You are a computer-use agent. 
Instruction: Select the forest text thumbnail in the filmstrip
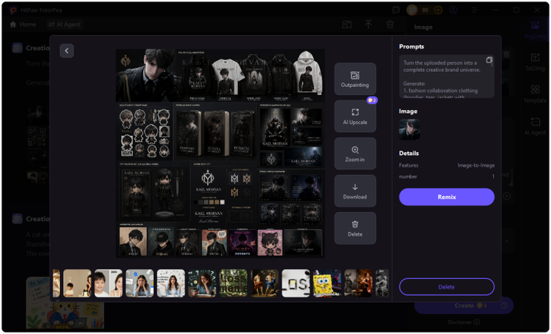coord(233,283)
